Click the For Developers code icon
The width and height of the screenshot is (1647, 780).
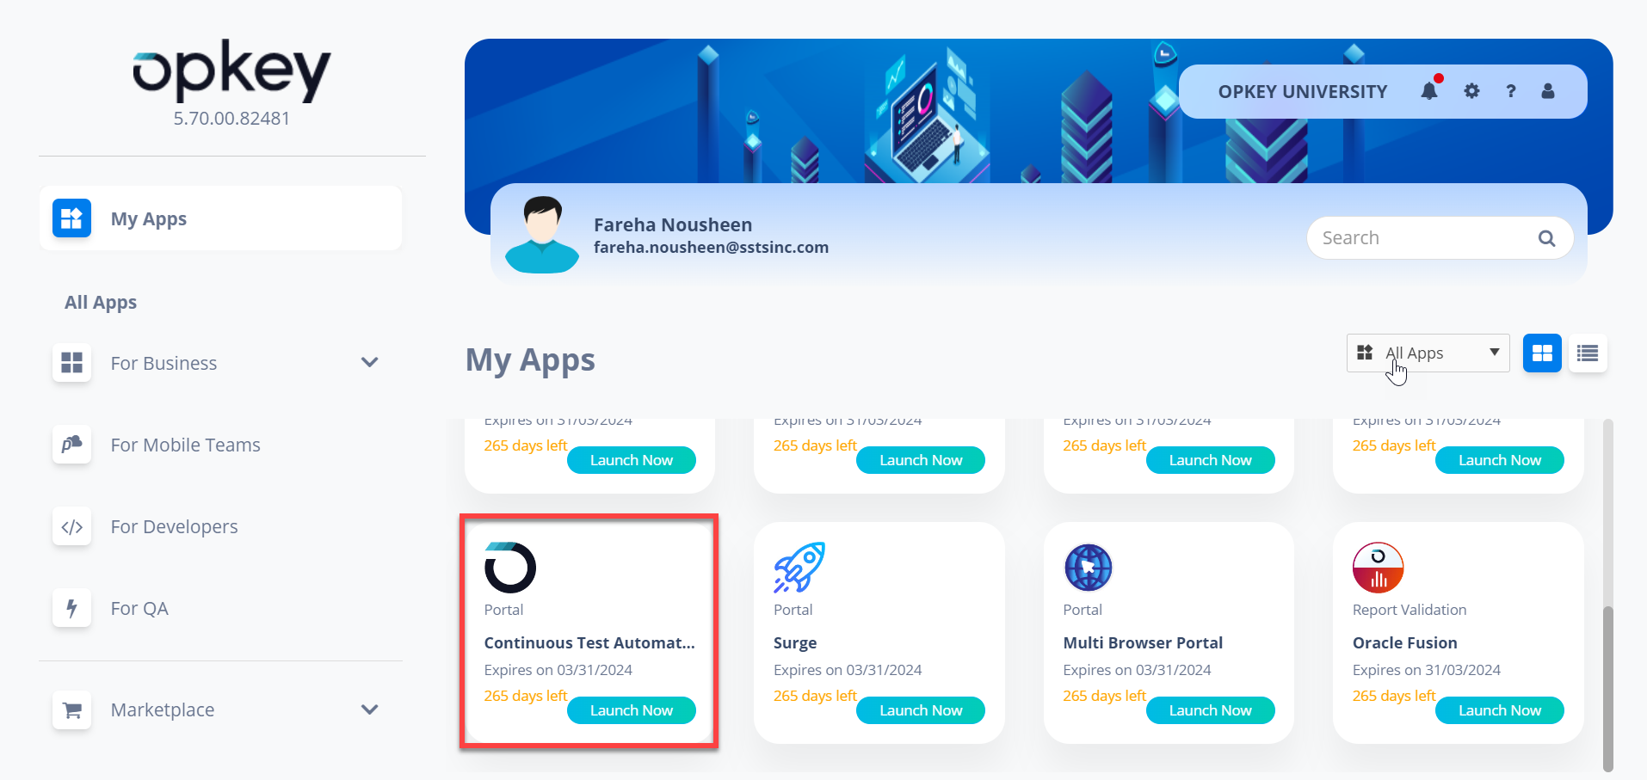71,525
